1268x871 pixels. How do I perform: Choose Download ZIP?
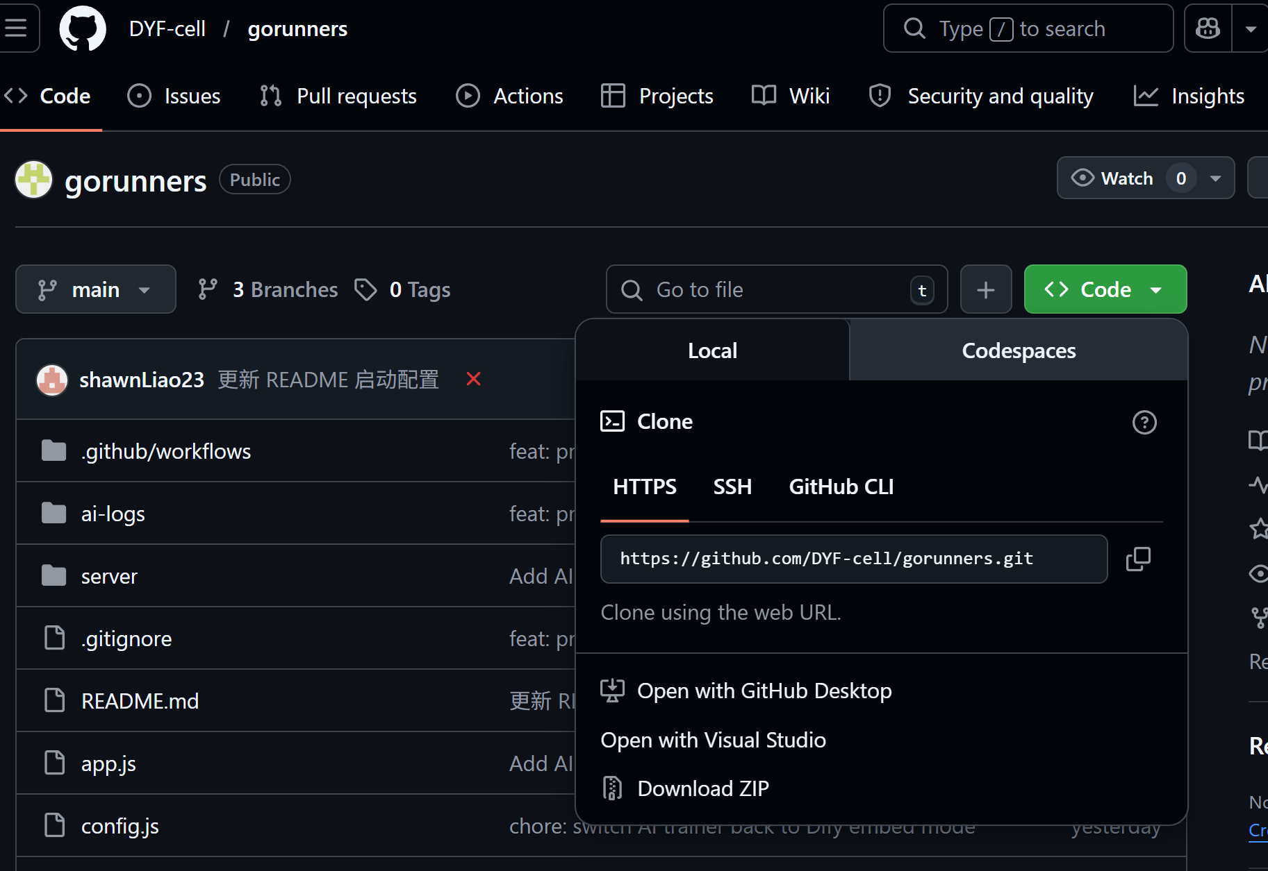click(685, 789)
